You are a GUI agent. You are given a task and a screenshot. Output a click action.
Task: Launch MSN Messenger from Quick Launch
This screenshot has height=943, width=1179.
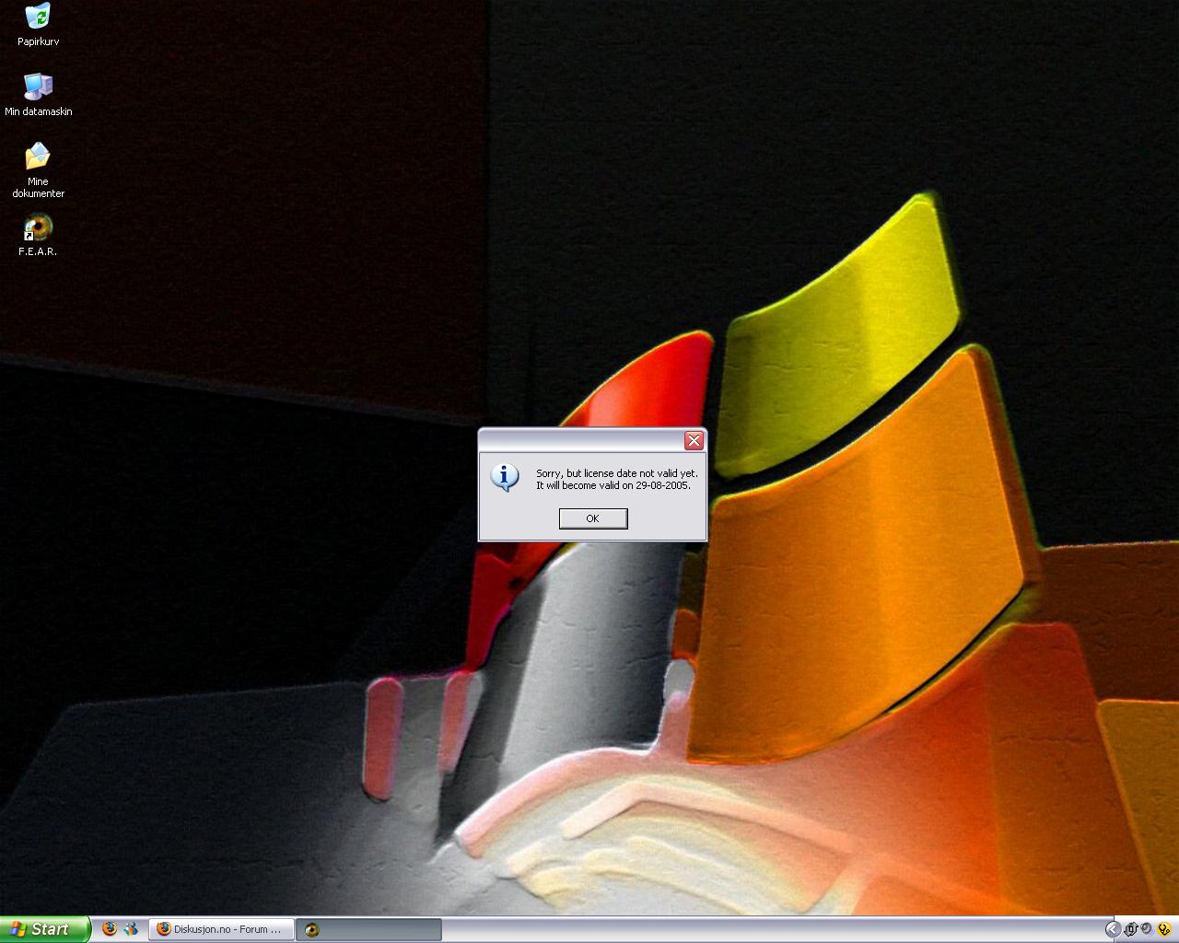132,929
